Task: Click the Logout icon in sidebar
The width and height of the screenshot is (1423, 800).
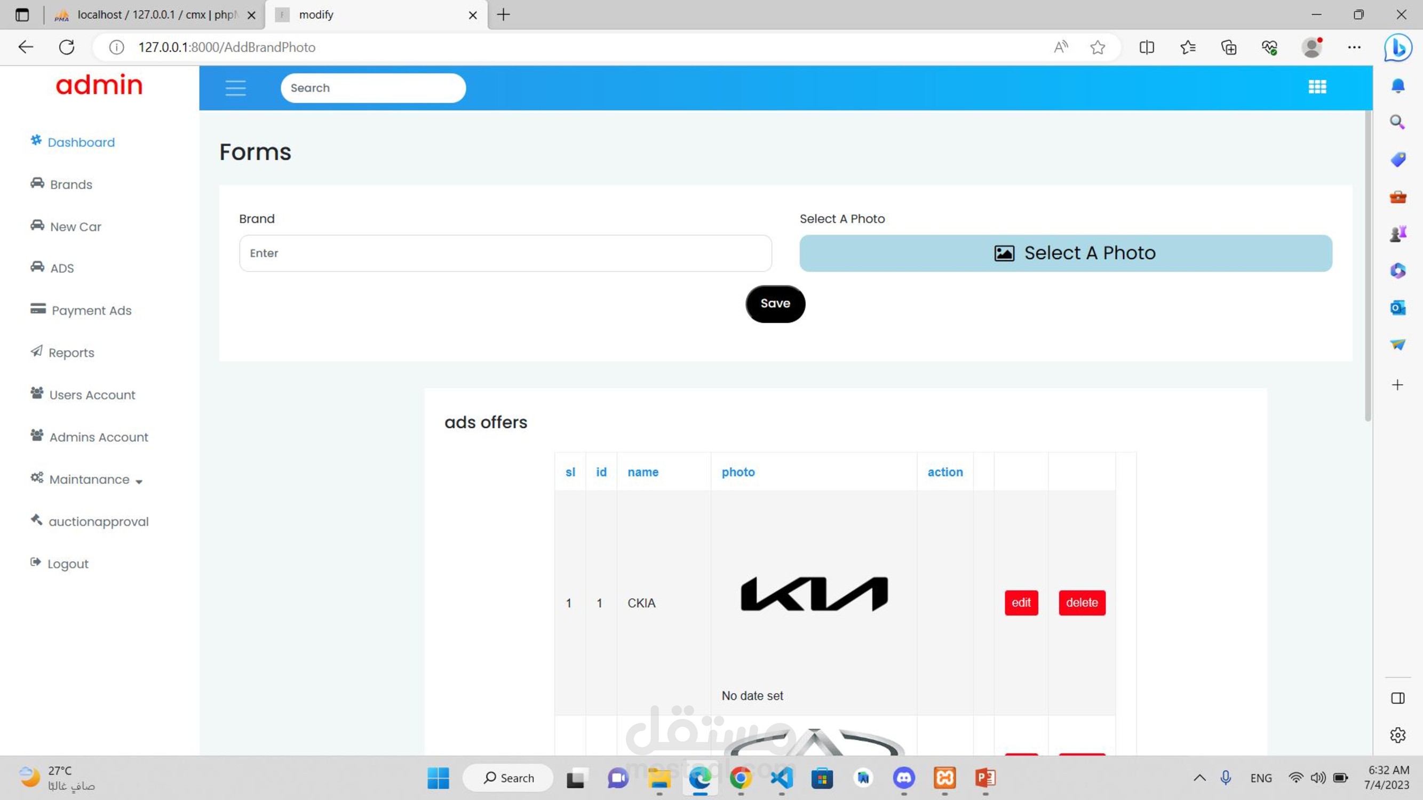Action: 36,562
